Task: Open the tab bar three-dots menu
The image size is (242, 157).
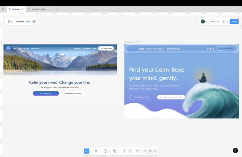Action: [x=238, y=9]
